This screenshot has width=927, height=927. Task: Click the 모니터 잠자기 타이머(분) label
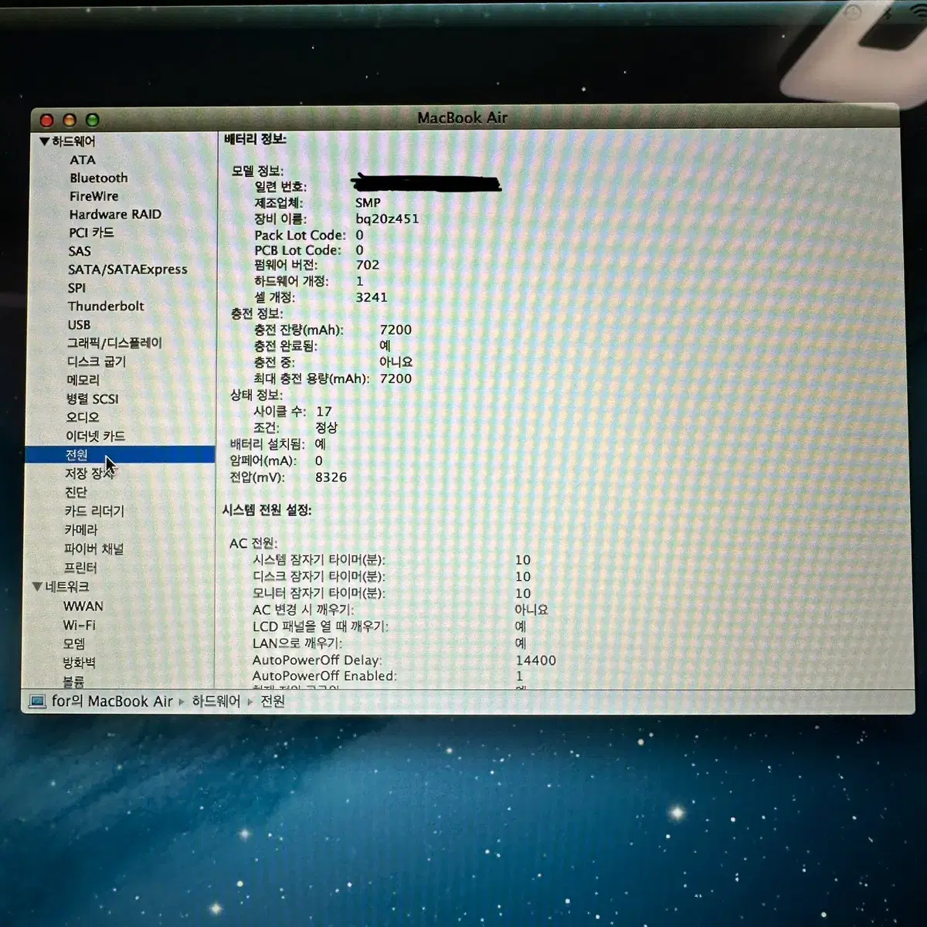pos(318,593)
